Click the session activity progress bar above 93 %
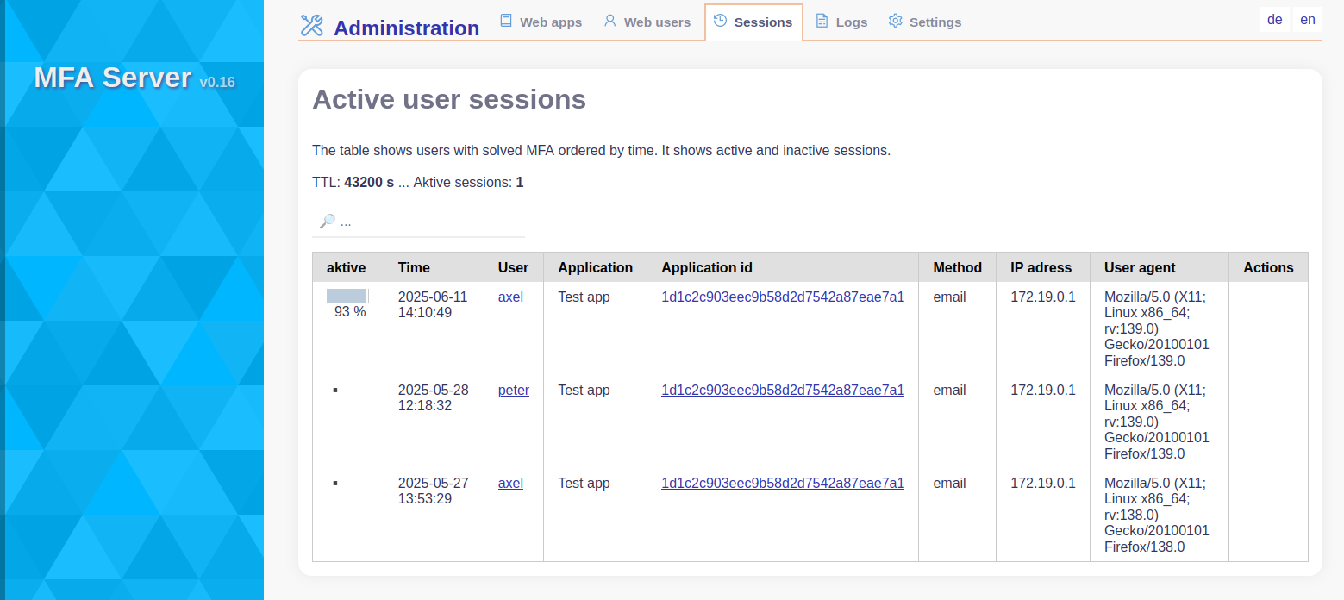1344x600 pixels. pos(347,296)
